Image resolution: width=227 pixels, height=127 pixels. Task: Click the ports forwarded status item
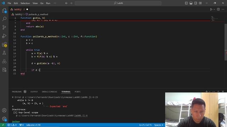21,125
